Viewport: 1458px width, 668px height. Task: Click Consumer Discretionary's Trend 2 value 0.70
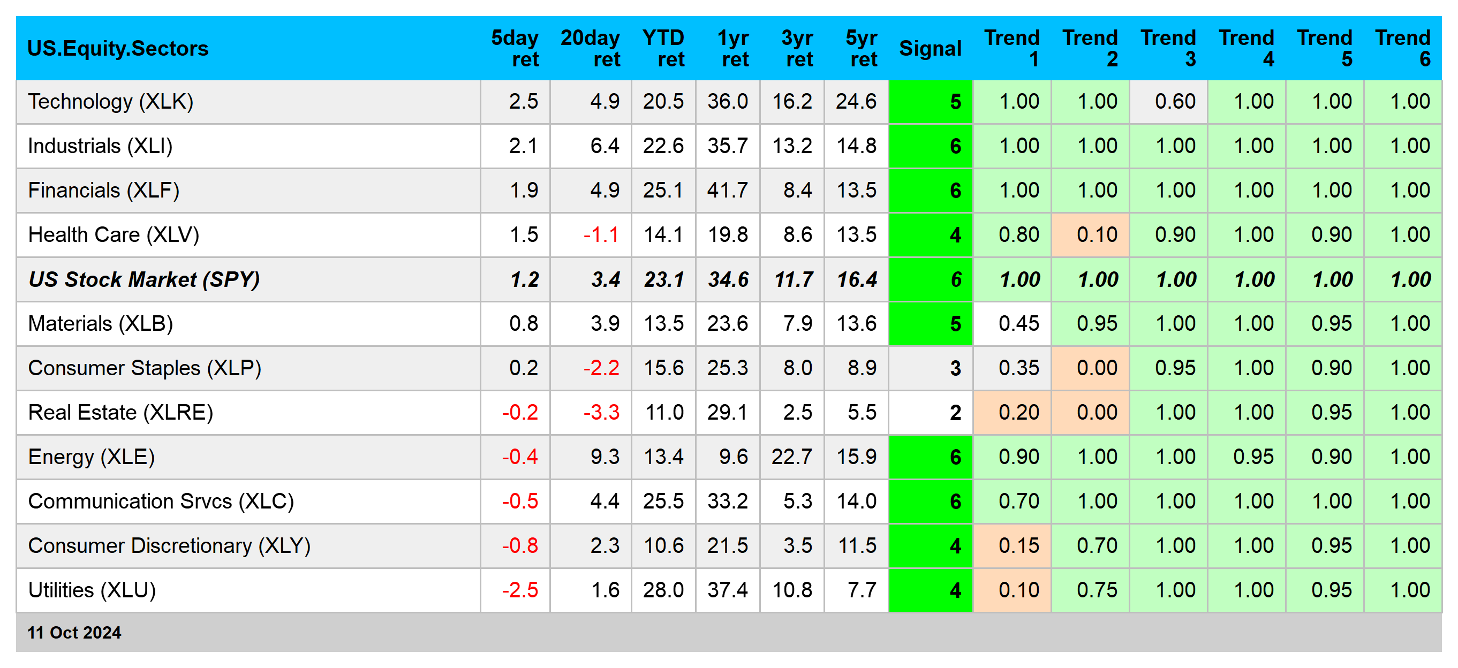[1090, 546]
